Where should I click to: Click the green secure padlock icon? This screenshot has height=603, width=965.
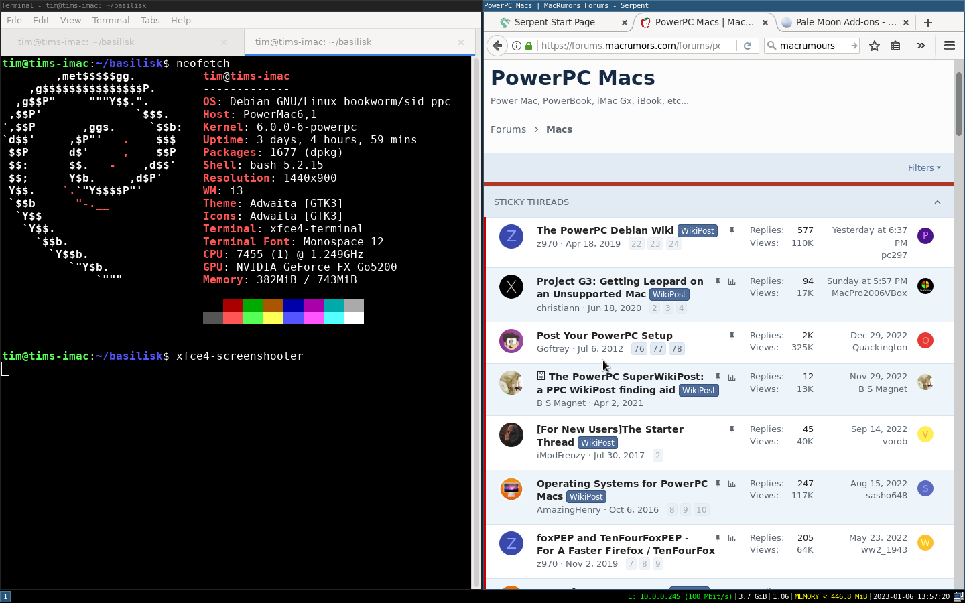click(529, 46)
